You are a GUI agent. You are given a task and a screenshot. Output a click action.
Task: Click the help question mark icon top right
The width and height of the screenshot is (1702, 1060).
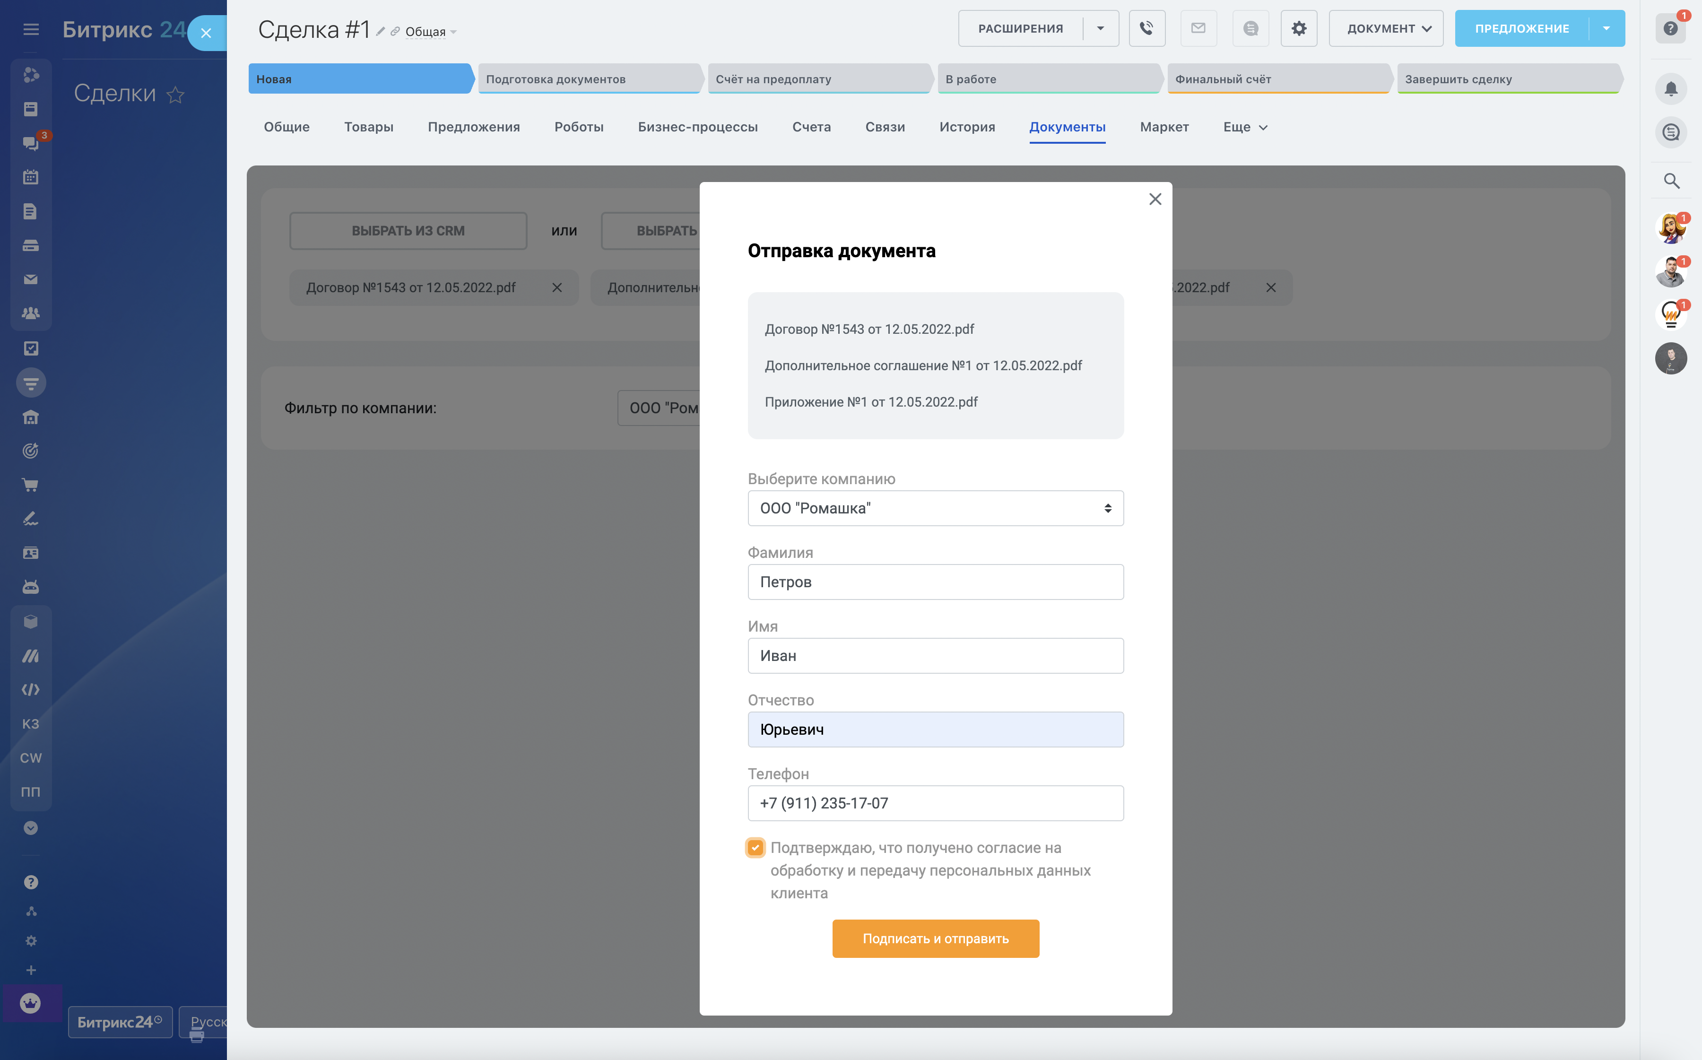[1670, 29]
